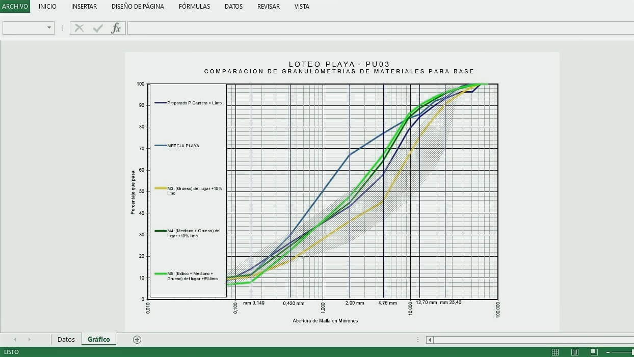Click the horizontal scrollbar left arrow

430,340
